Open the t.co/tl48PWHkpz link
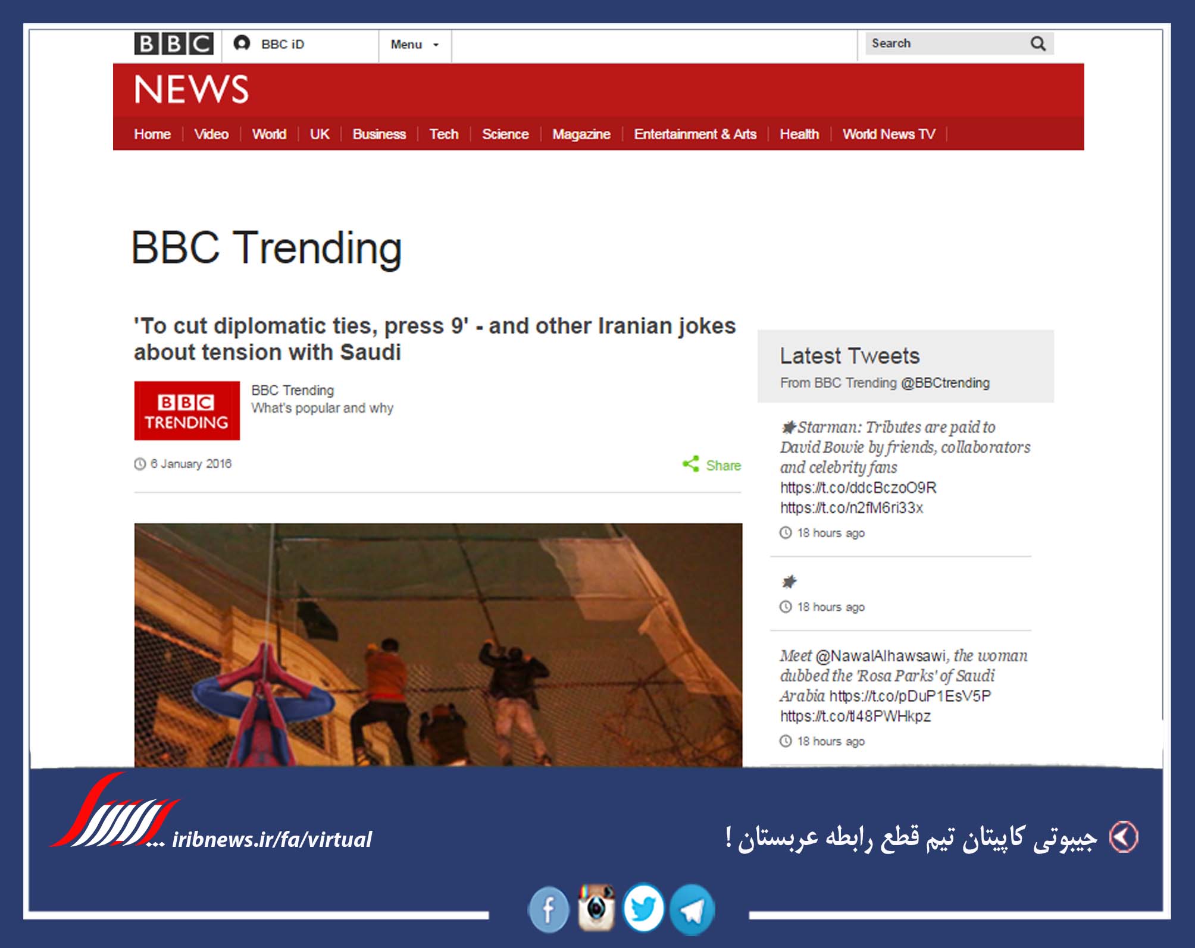 855,716
